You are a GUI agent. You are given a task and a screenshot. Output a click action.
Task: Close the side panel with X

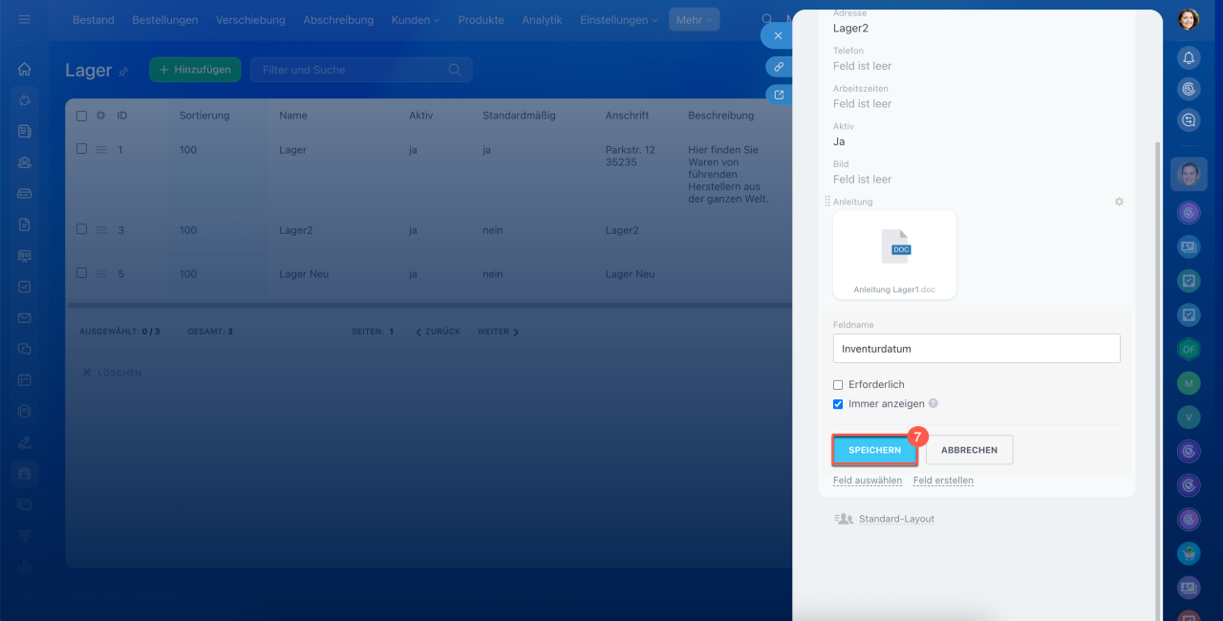point(778,35)
